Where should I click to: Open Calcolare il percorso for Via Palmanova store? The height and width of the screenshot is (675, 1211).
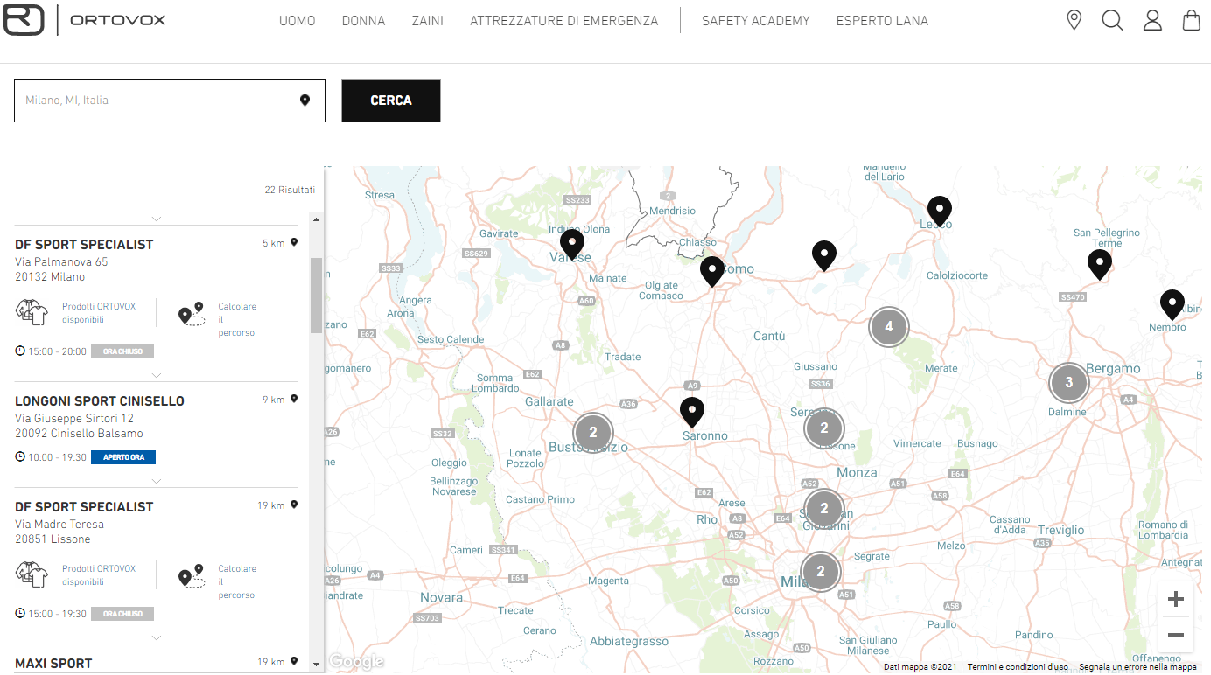click(x=237, y=320)
